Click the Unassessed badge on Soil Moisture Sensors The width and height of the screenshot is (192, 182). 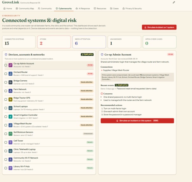(x=88, y=134)
